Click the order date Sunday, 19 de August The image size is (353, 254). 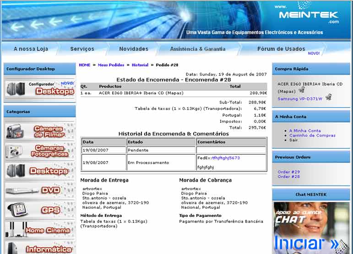coord(226,74)
